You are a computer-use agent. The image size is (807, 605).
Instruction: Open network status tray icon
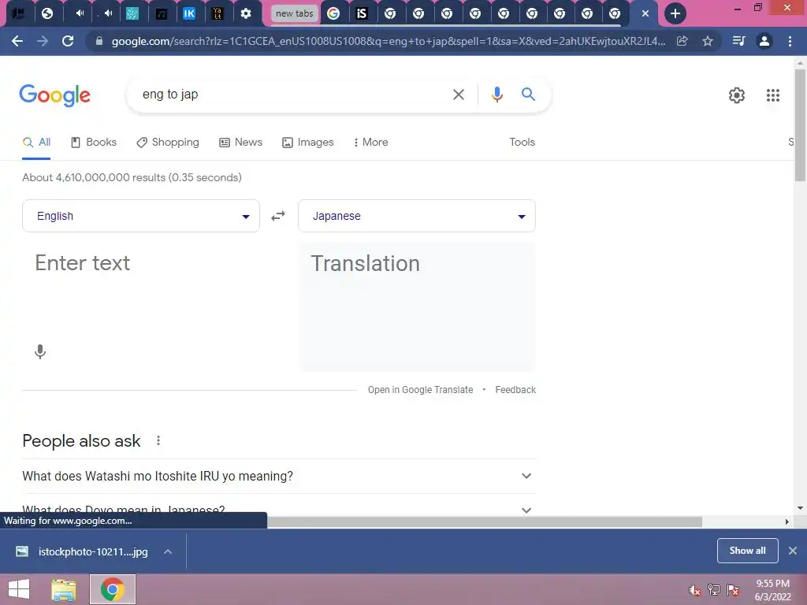pyautogui.click(x=714, y=590)
